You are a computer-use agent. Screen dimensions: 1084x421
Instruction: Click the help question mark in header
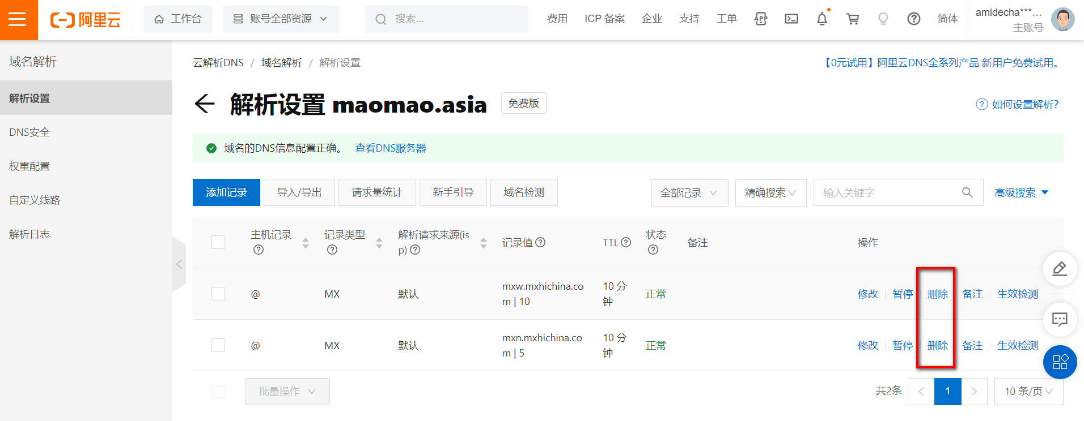point(913,19)
